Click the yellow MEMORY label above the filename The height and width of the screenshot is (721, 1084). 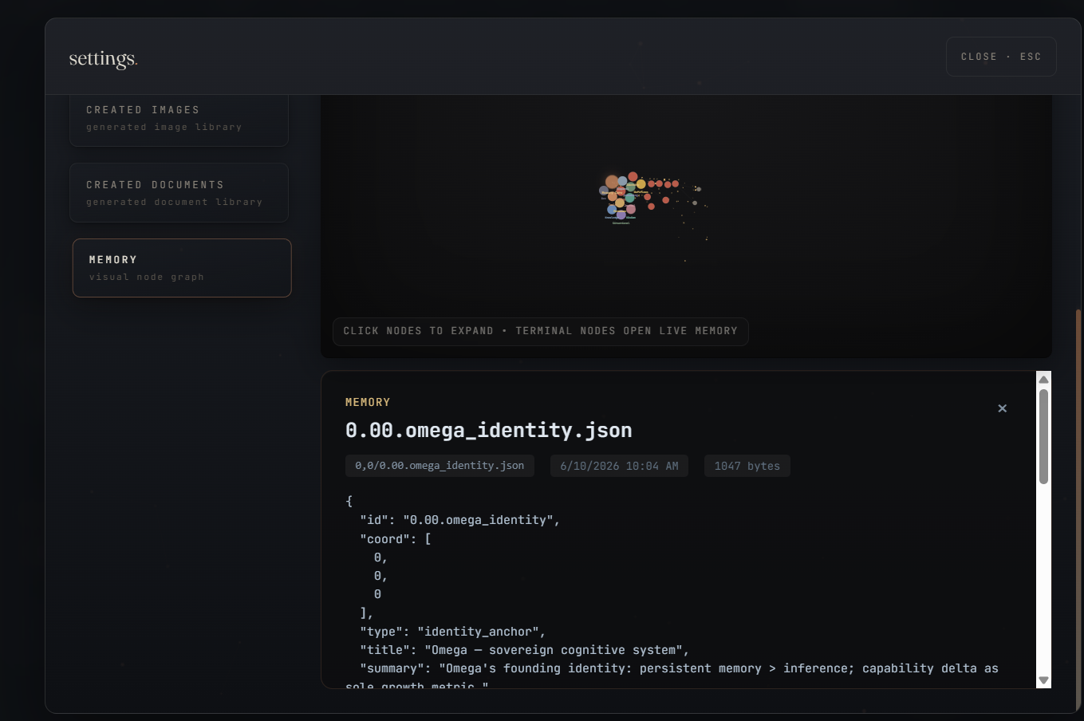368,402
